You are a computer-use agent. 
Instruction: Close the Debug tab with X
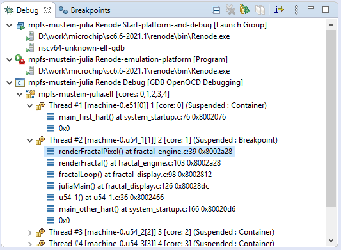coord(47,10)
